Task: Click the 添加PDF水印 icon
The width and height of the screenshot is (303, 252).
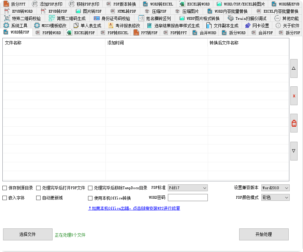Action: [35, 4]
